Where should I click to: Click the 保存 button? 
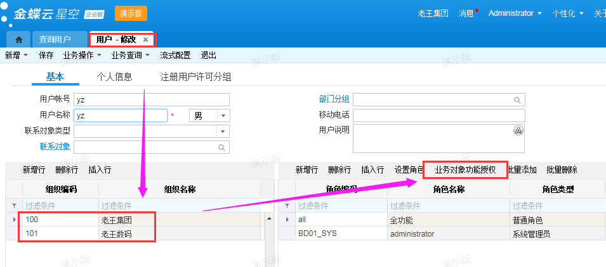(46, 56)
